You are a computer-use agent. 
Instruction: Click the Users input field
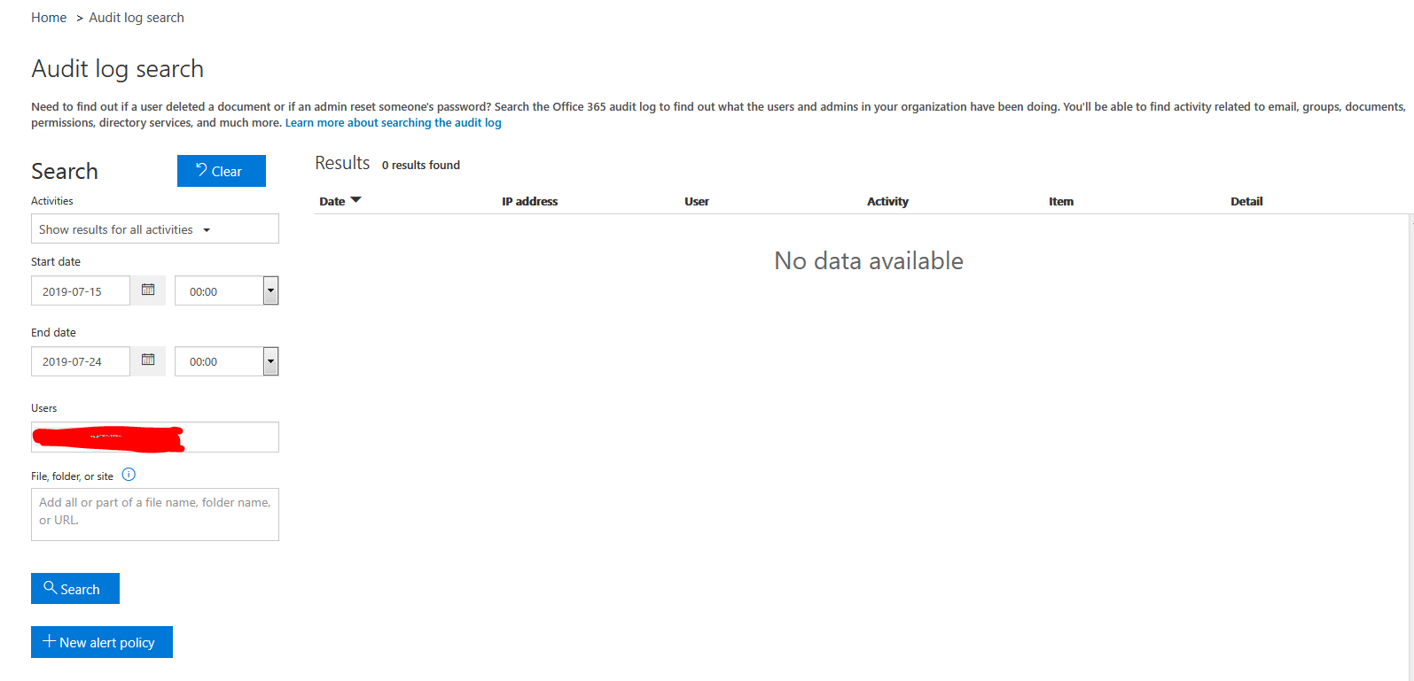pos(155,437)
